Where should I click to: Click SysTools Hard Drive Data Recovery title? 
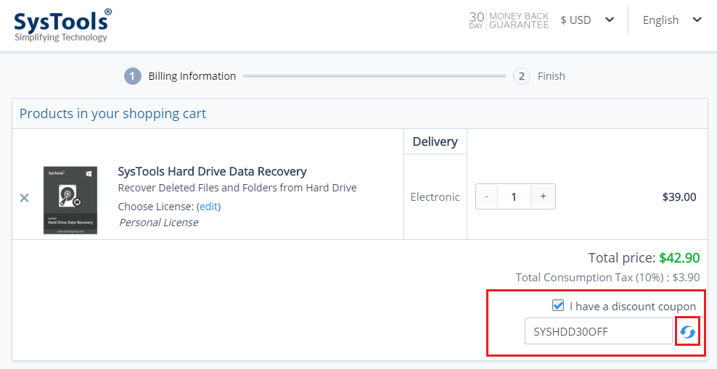[x=212, y=171]
